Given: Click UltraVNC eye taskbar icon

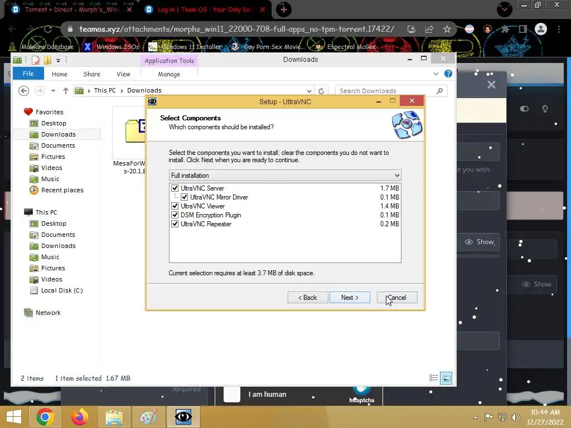Looking at the screenshot, I should [183, 417].
